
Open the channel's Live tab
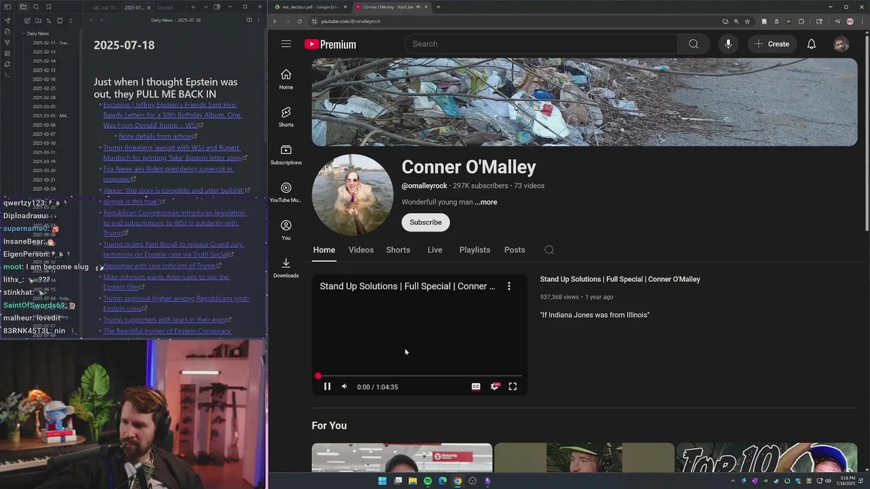tap(435, 250)
